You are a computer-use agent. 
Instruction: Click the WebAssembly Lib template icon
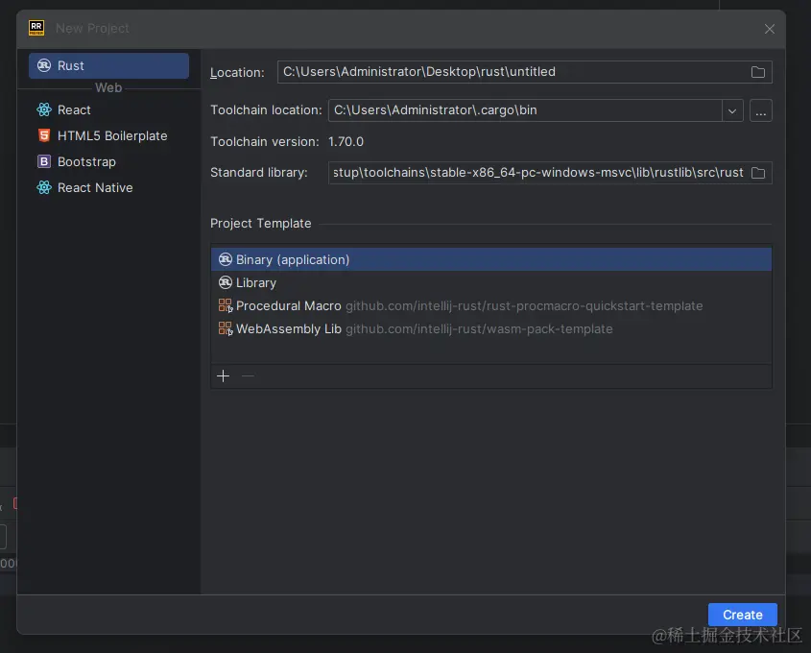pos(225,328)
